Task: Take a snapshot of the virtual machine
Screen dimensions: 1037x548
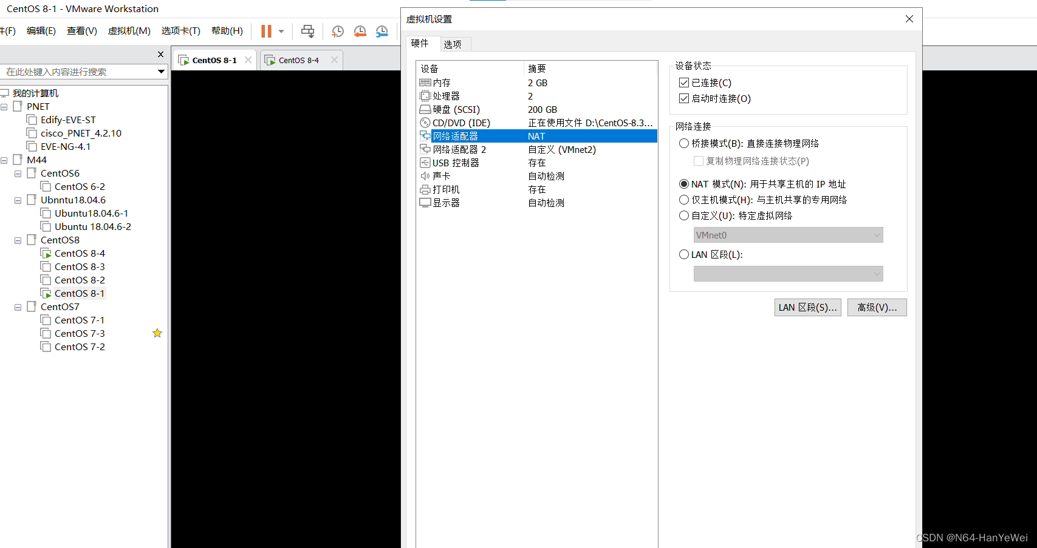Action: (337, 31)
